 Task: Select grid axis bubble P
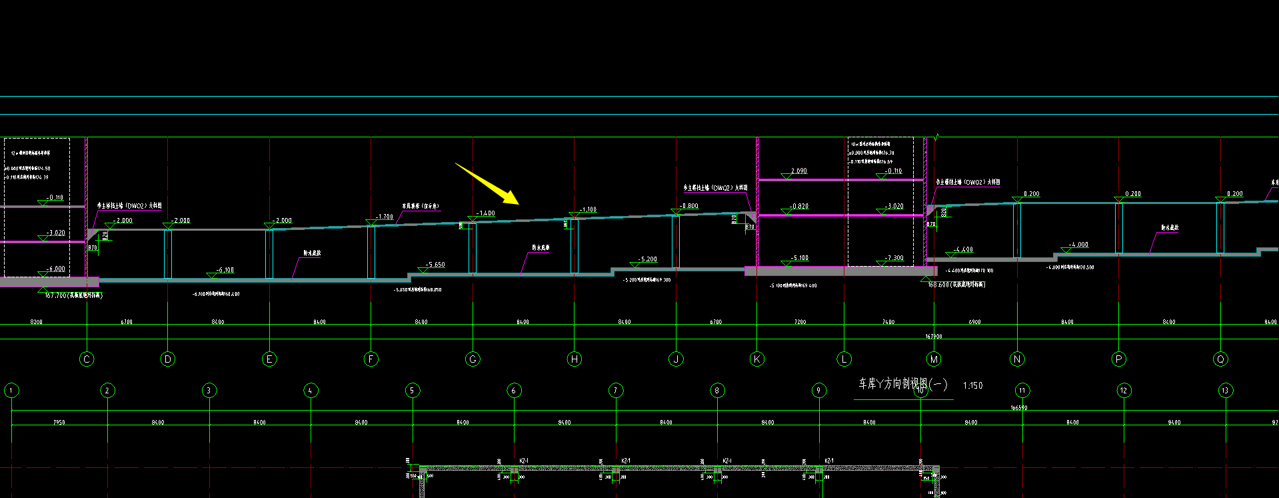coord(1119,359)
